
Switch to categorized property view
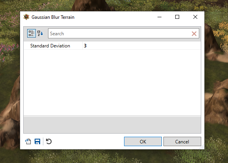[x=32, y=33]
